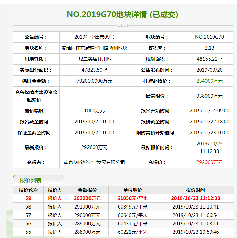Click winner name 南京华侨城实业发展有限公司
The width and height of the screenshot is (237, 238).
(x=94, y=162)
